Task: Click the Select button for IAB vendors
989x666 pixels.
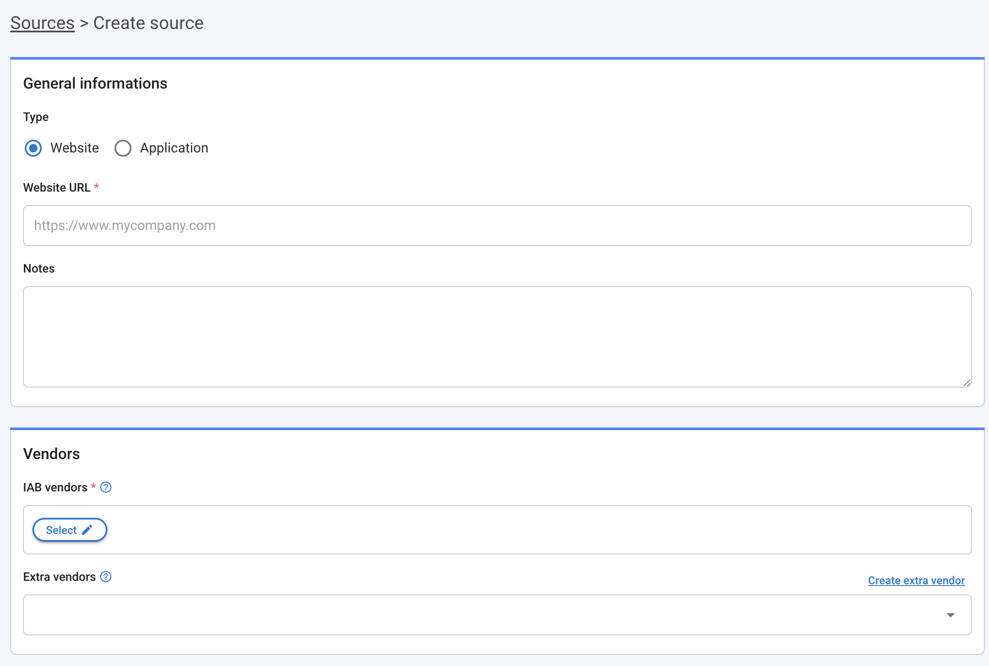Action: [69, 529]
